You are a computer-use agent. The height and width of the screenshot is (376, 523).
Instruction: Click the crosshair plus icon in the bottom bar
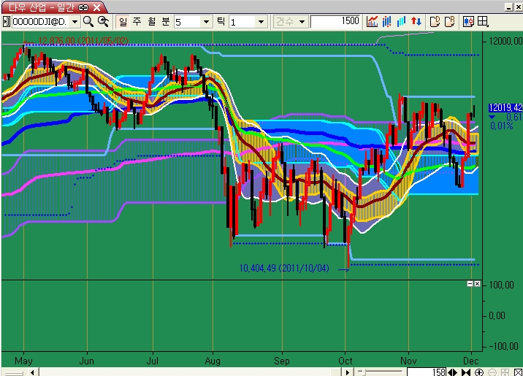(x=479, y=372)
